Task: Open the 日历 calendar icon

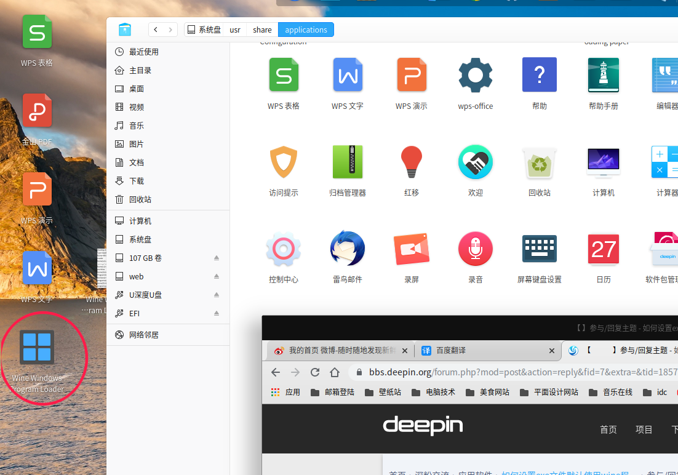Action: point(603,249)
